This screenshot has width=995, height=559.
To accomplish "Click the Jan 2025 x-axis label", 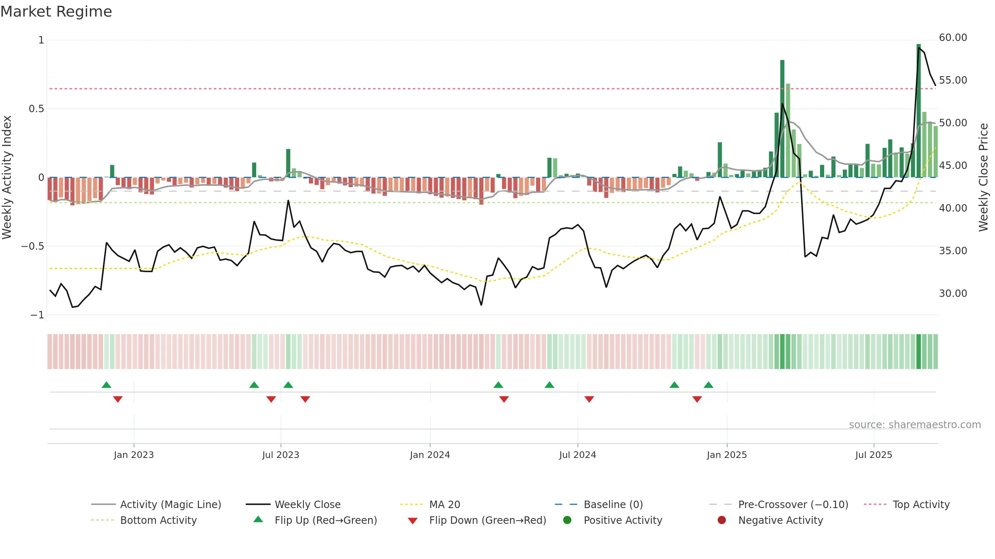I will point(727,455).
